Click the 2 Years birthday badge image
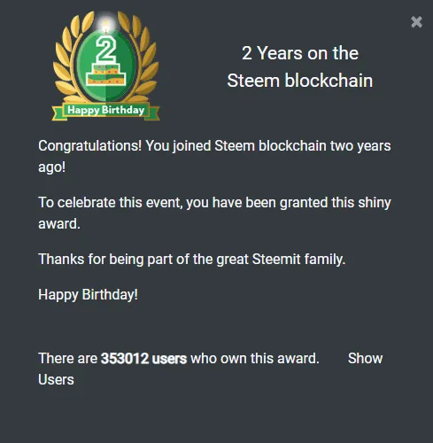This screenshot has height=443, width=433. [x=106, y=66]
